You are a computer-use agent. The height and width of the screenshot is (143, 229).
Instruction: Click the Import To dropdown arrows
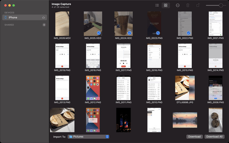click(107, 136)
